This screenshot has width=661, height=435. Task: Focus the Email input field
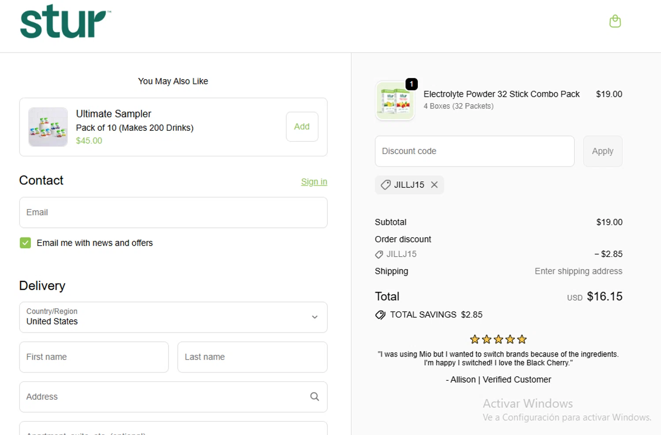click(x=173, y=212)
